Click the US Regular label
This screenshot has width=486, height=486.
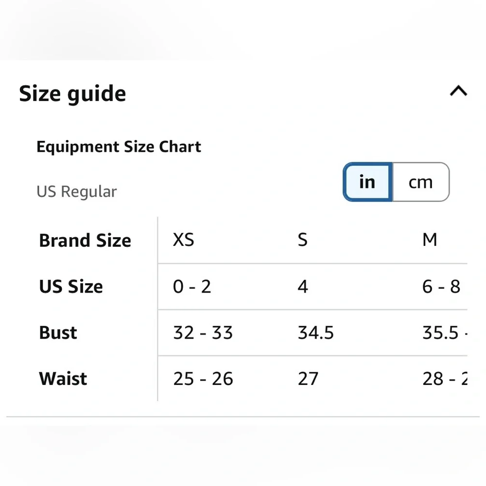(77, 191)
